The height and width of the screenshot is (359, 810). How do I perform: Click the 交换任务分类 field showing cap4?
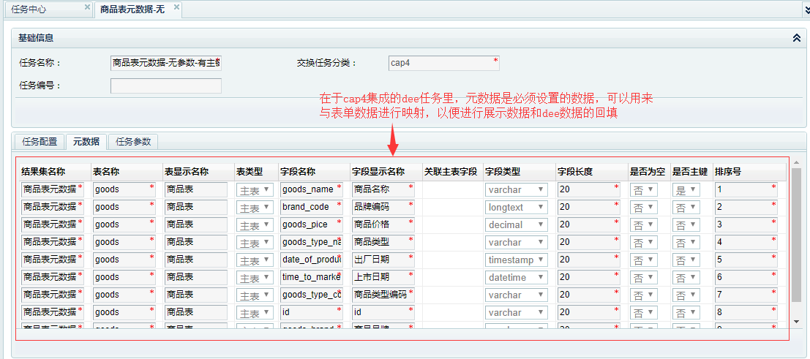coord(443,63)
